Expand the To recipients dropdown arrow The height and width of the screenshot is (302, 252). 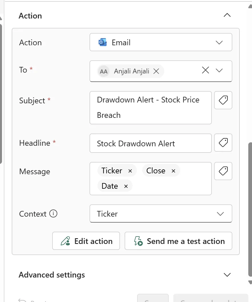point(219,71)
